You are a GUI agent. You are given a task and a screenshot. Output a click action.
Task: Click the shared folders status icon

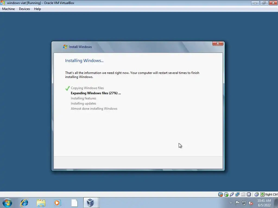click(243, 194)
